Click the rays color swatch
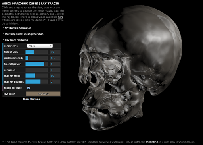This screenshot has height=145, width=203. 43,94
